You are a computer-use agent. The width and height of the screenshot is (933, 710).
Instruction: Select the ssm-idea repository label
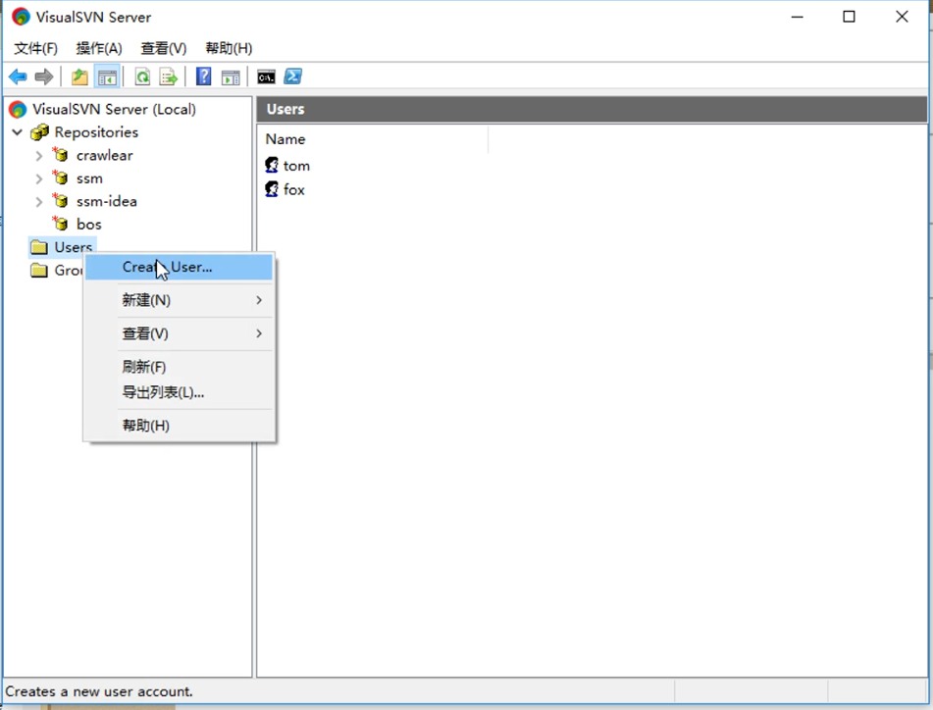[x=107, y=201]
